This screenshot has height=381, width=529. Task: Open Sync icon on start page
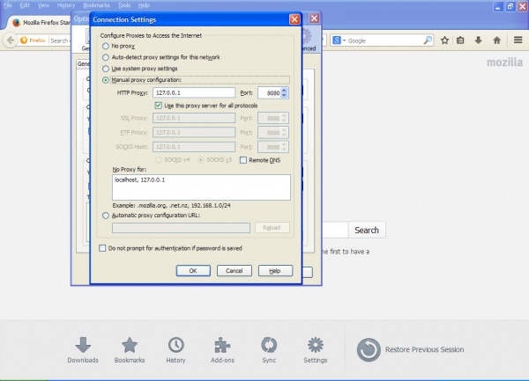tap(269, 350)
